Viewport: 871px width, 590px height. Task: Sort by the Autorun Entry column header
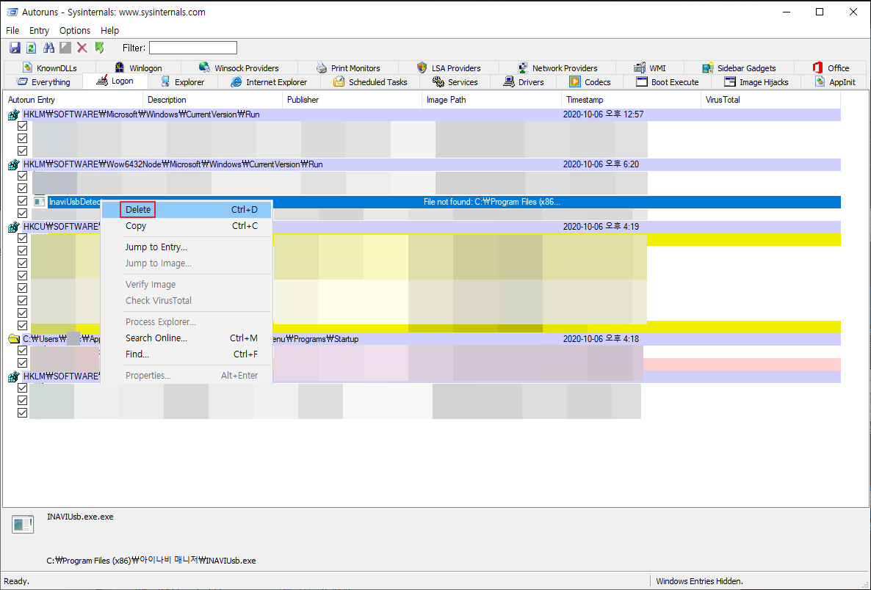[x=73, y=100]
